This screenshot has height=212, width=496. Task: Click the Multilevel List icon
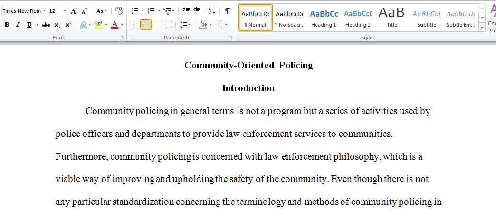click(x=167, y=11)
